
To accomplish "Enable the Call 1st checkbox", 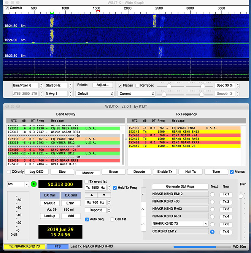I will [x=112, y=219].
